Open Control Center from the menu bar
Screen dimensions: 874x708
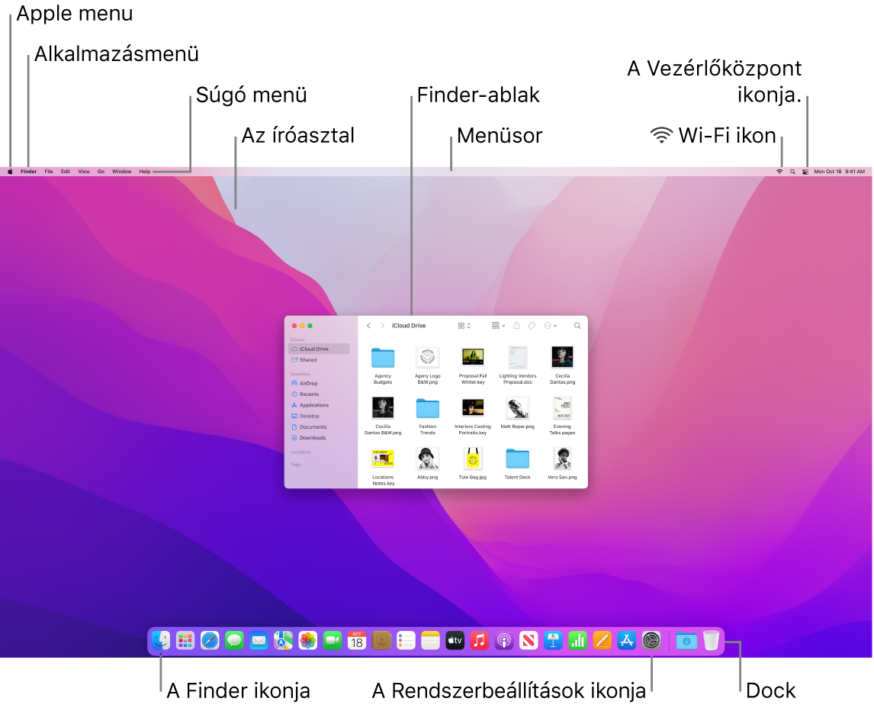click(806, 171)
